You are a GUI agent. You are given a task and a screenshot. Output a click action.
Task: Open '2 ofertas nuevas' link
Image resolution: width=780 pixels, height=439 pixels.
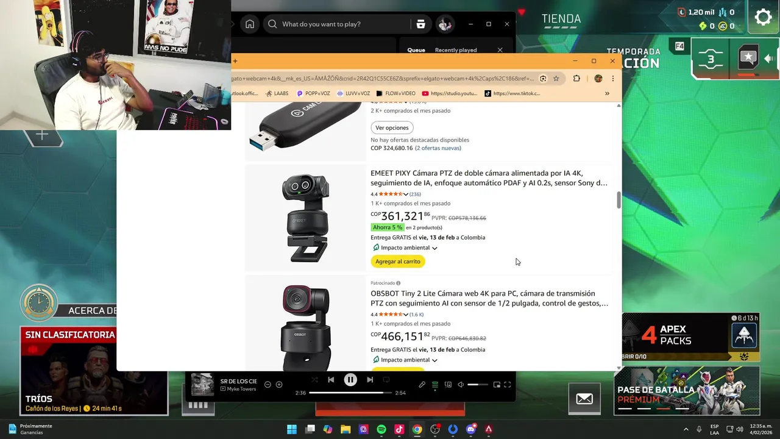(x=438, y=148)
